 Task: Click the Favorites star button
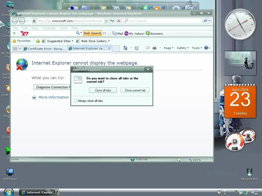click(x=21, y=41)
